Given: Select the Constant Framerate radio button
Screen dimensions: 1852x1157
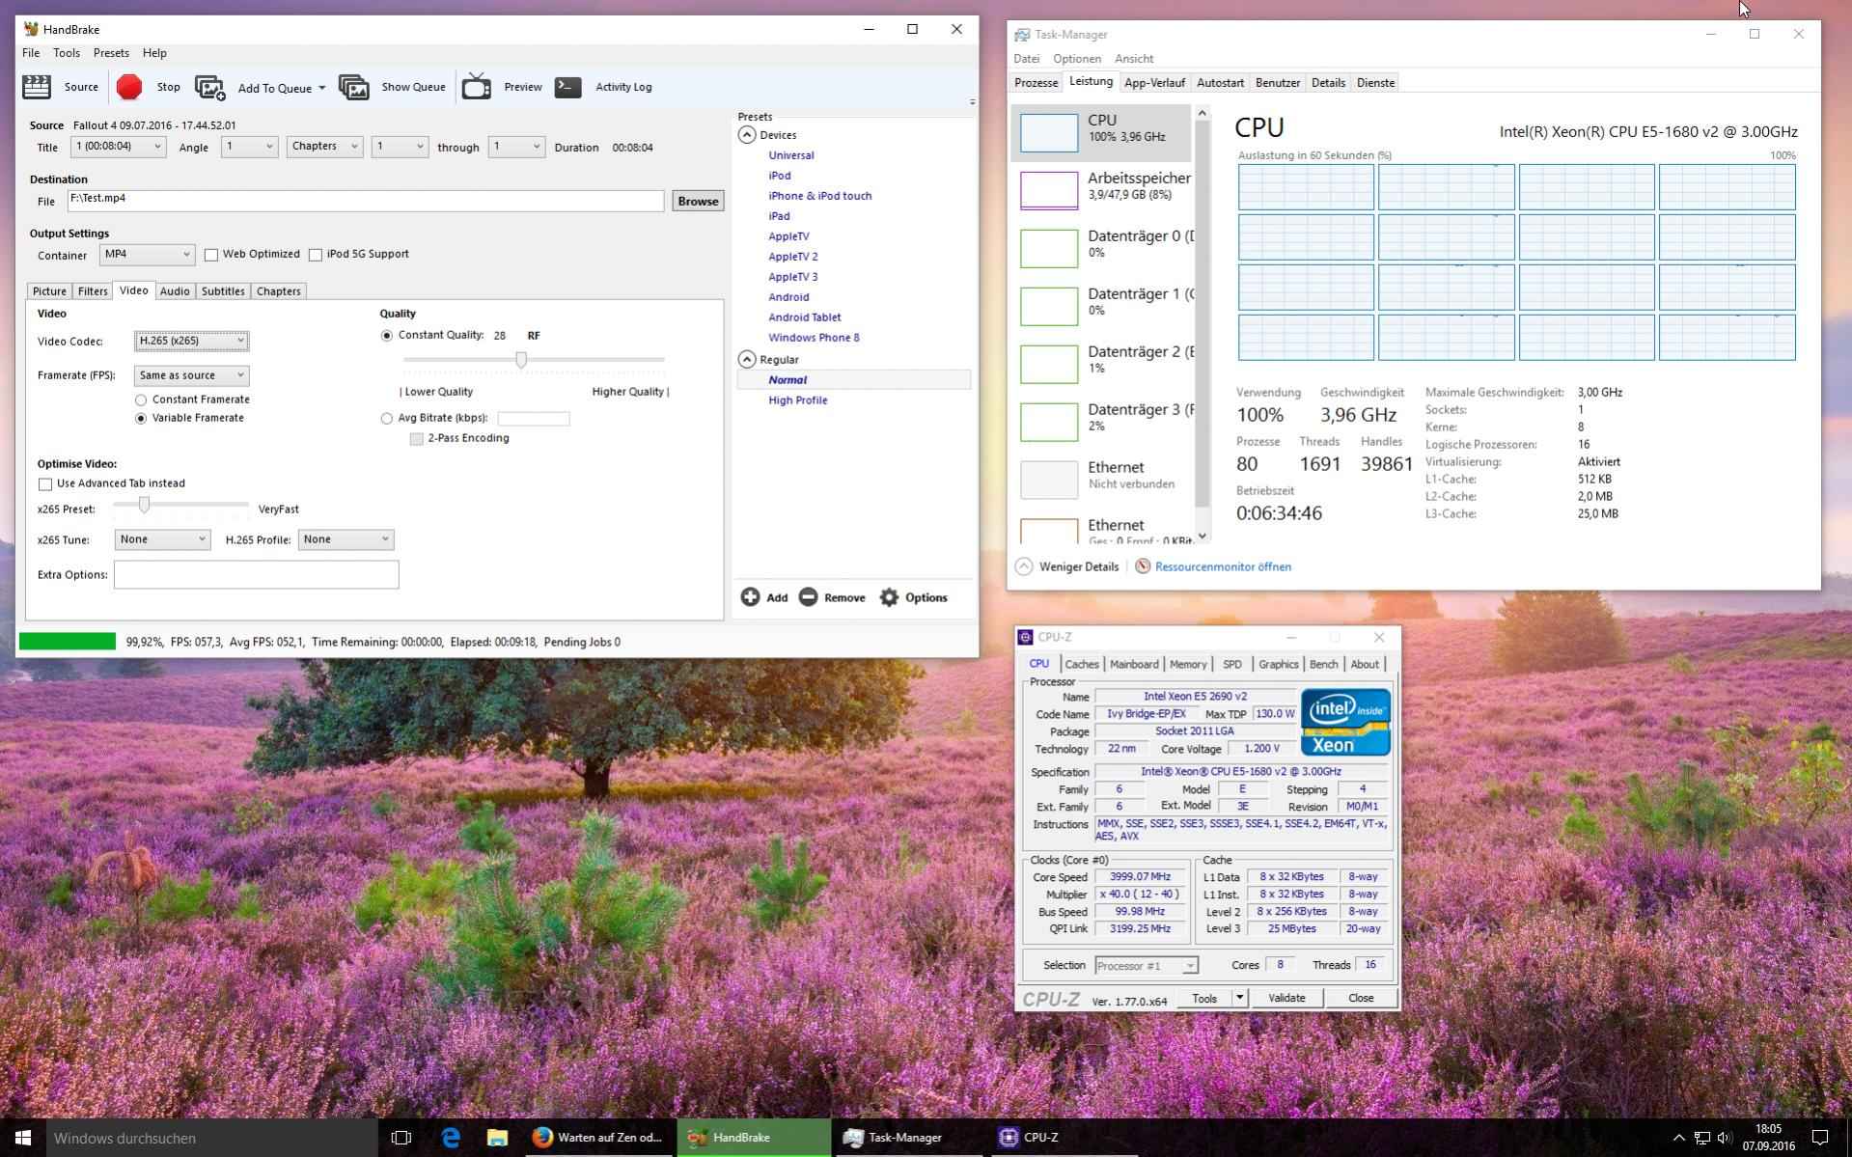Looking at the screenshot, I should point(141,399).
